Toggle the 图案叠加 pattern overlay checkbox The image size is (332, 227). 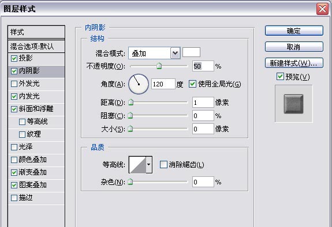pyautogui.click(x=14, y=185)
